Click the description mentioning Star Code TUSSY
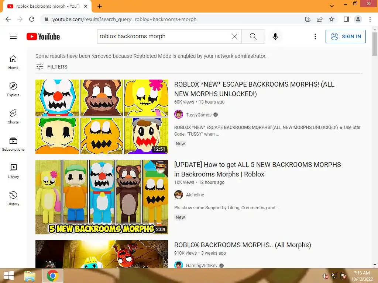Viewport: 378px width, 283px height. coord(267,131)
